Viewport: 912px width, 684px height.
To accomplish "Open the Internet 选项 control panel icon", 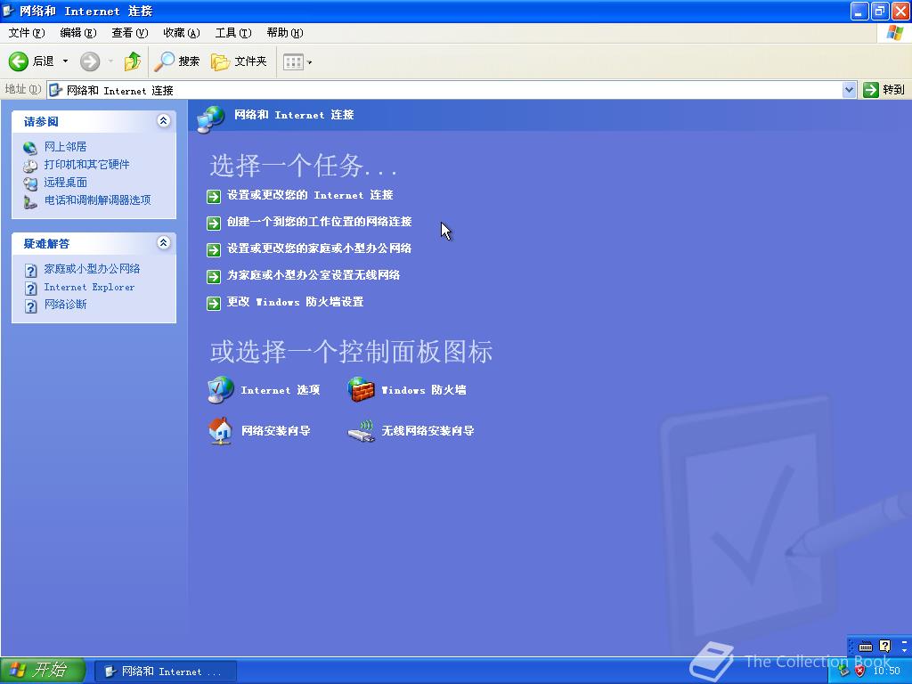I will (221, 390).
